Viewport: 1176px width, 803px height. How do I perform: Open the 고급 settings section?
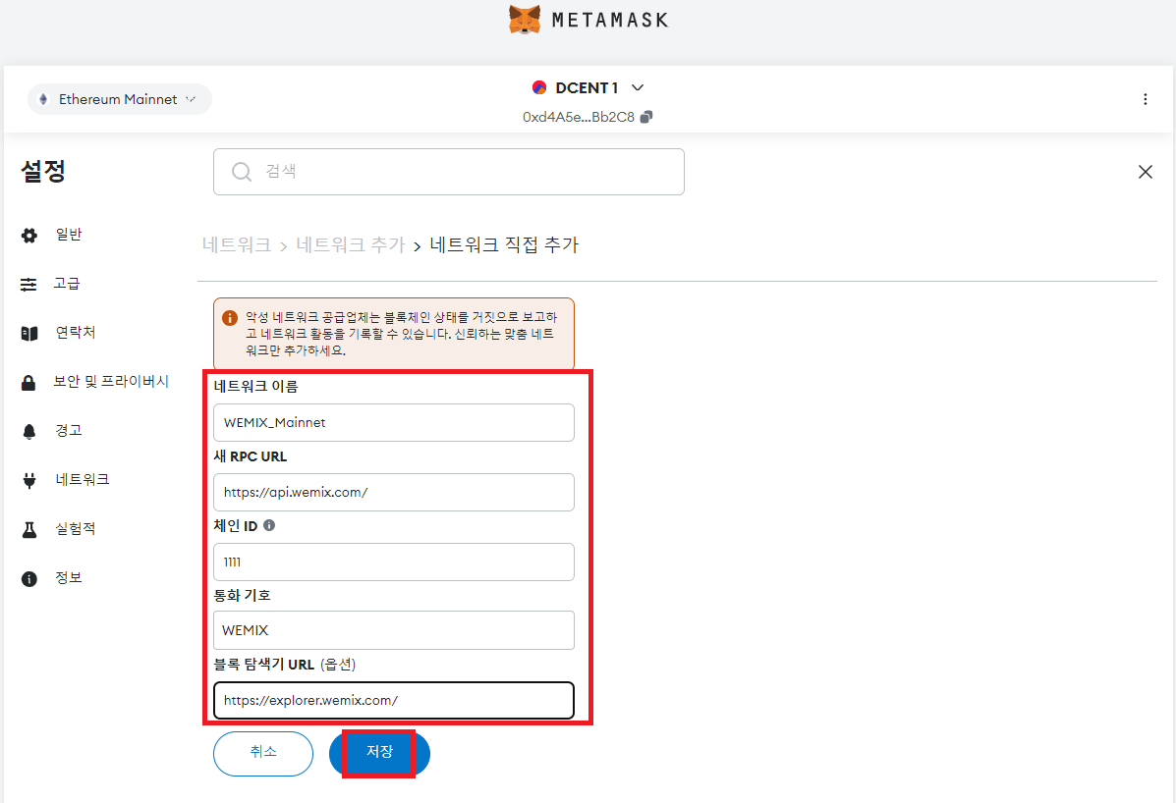(66, 283)
